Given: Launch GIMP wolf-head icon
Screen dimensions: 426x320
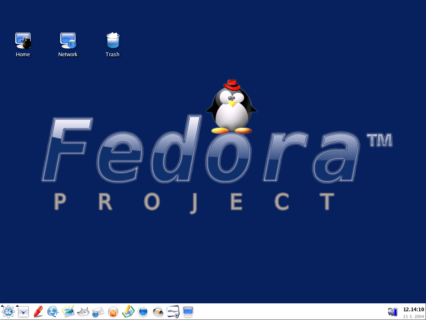Looking at the screenshot, I should (83, 312).
